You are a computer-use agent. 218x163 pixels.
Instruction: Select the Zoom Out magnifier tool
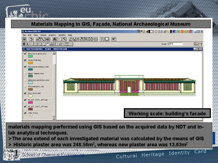coord(43,44)
